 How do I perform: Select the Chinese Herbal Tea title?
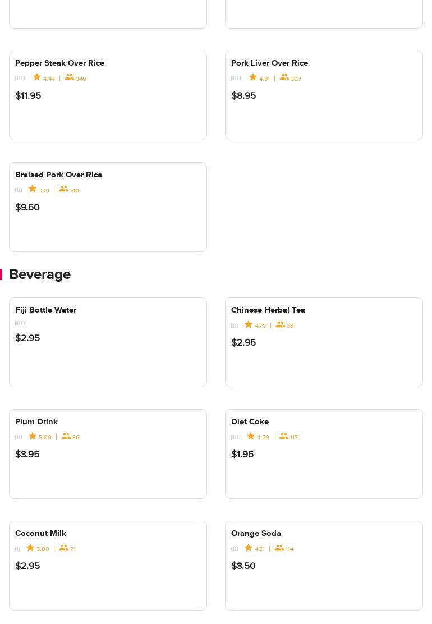click(268, 310)
